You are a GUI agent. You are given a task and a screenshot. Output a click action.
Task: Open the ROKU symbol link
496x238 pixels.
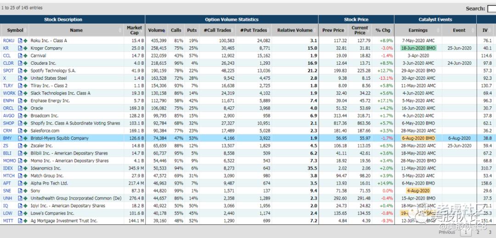click(9, 41)
